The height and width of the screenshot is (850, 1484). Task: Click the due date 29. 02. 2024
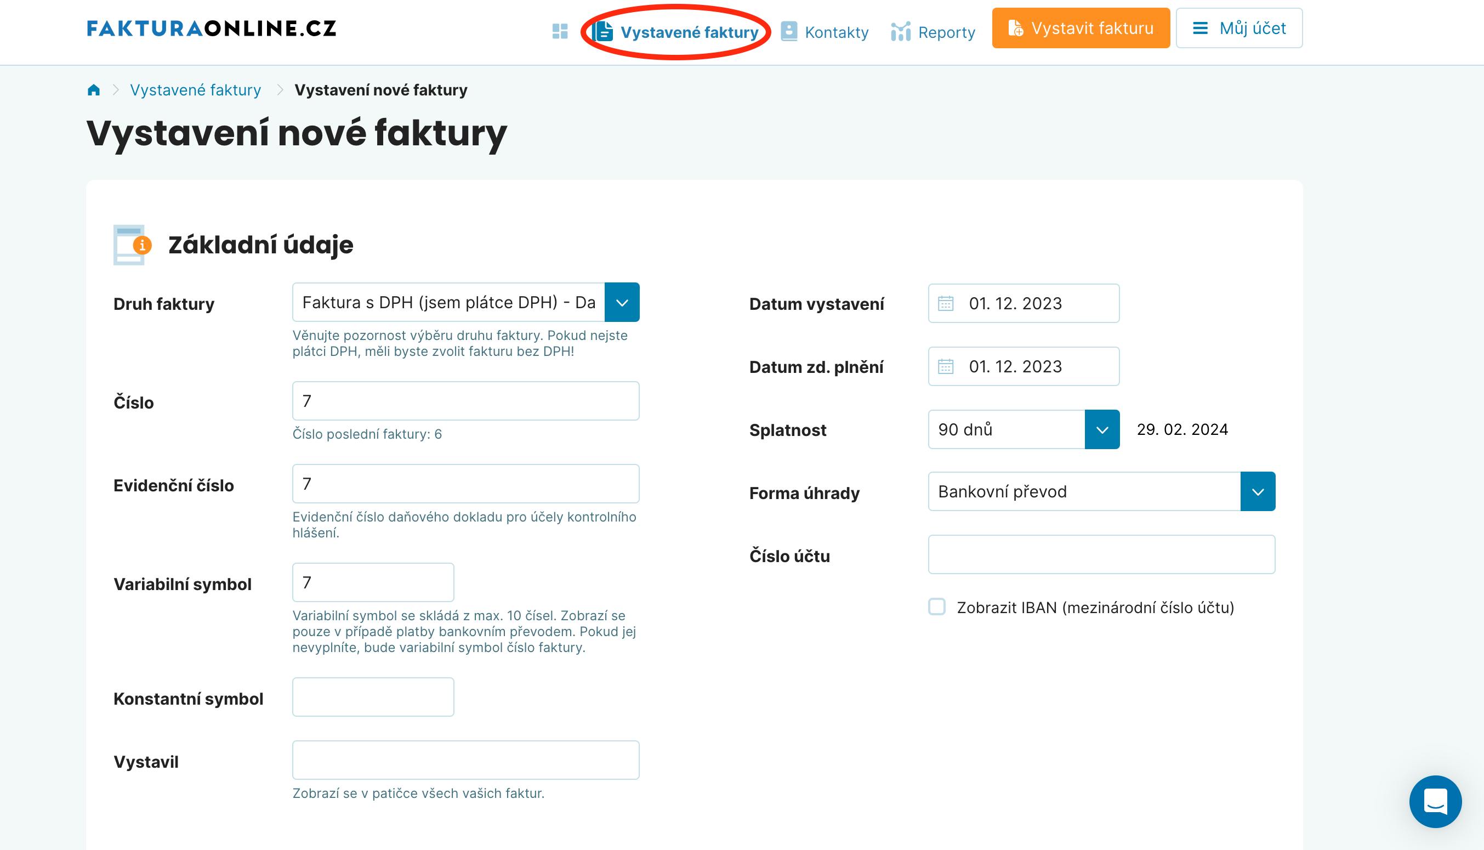(1182, 430)
